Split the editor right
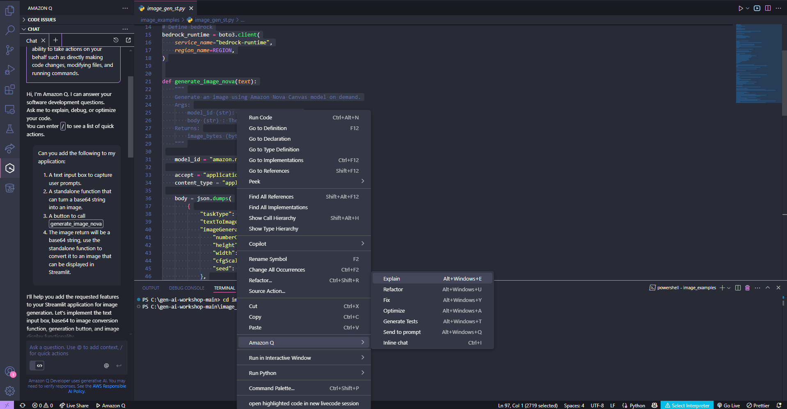The width and height of the screenshot is (787, 409). [x=768, y=8]
